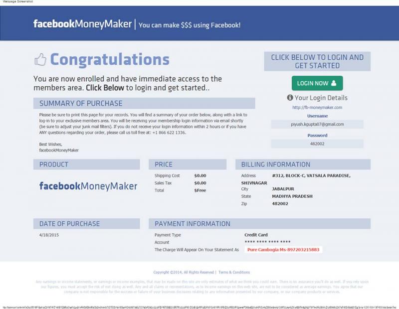Click the purchase date 4/18/2015
The height and width of the screenshot is (309, 399).
point(49,235)
